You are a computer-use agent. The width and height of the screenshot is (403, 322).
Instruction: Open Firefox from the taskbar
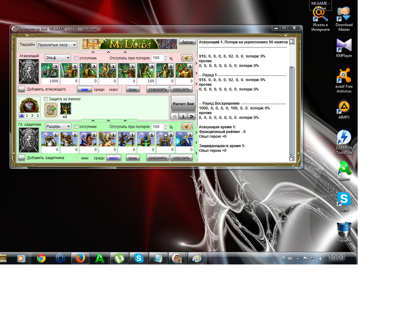coord(80,258)
